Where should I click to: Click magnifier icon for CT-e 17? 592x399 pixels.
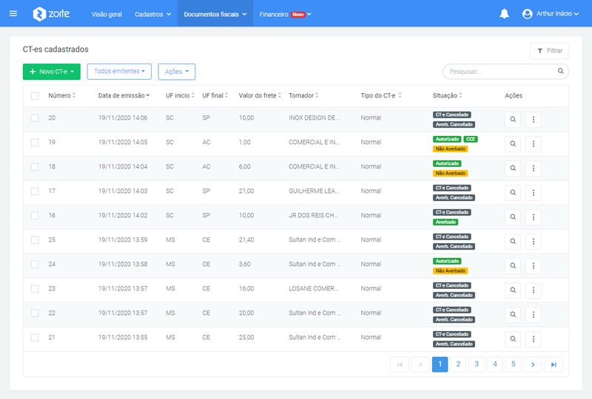click(x=513, y=193)
